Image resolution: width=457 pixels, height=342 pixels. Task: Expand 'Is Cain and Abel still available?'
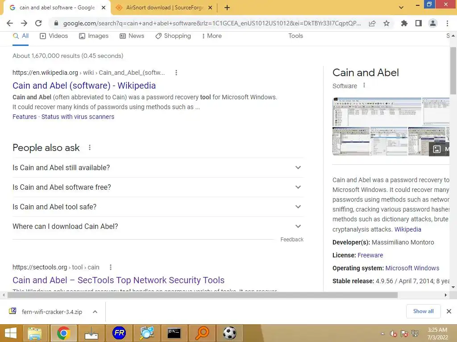pyautogui.click(x=158, y=168)
